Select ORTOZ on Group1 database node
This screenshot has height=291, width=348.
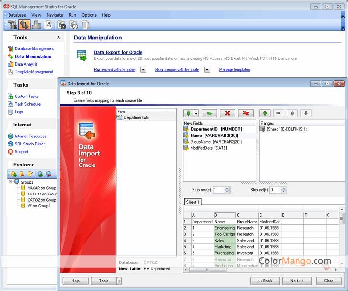[41, 200]
